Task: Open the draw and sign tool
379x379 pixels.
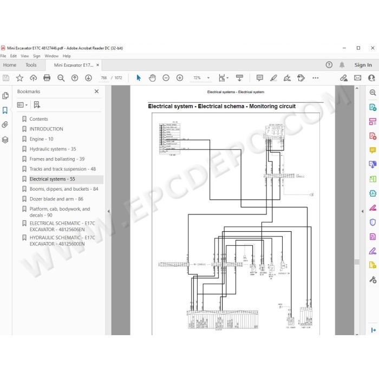Action: click(x=287, y=78)
